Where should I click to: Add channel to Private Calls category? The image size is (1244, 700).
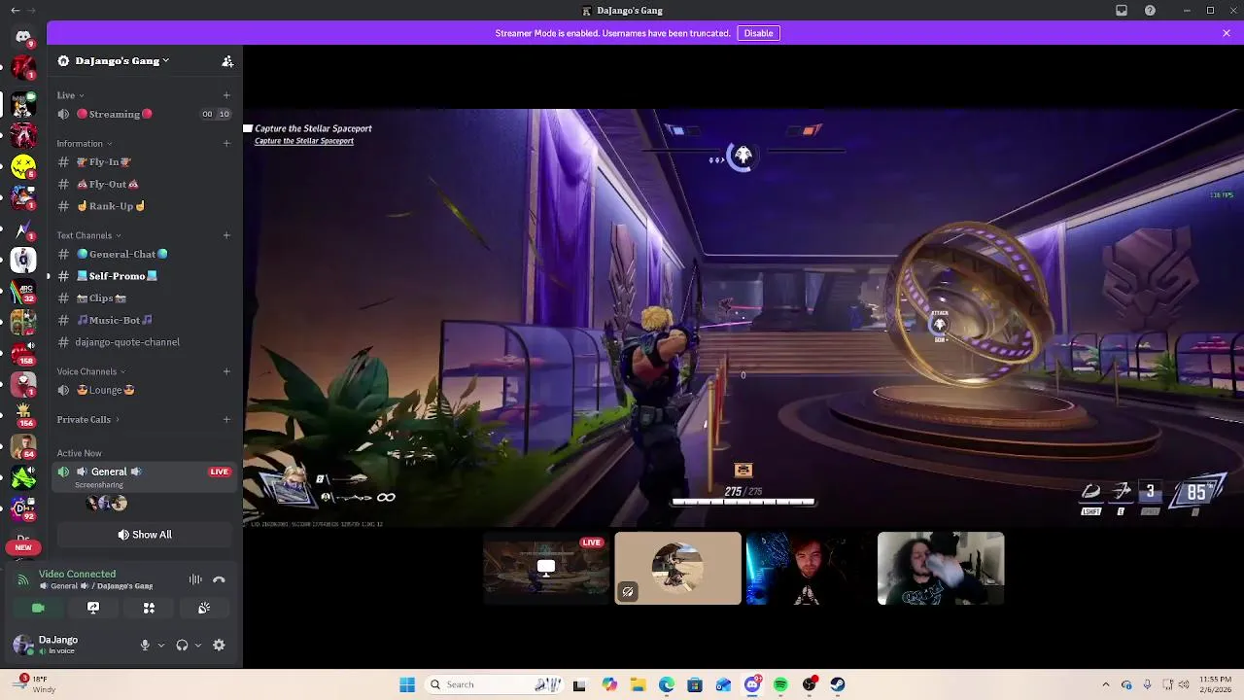226,420
